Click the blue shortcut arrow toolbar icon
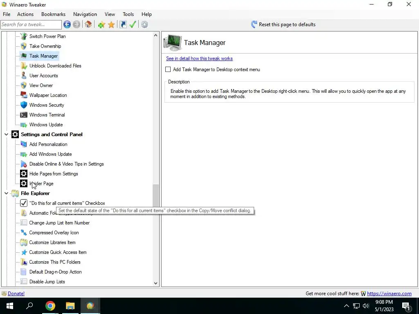The width and height of the screenshot is (419, 314). 123,25
